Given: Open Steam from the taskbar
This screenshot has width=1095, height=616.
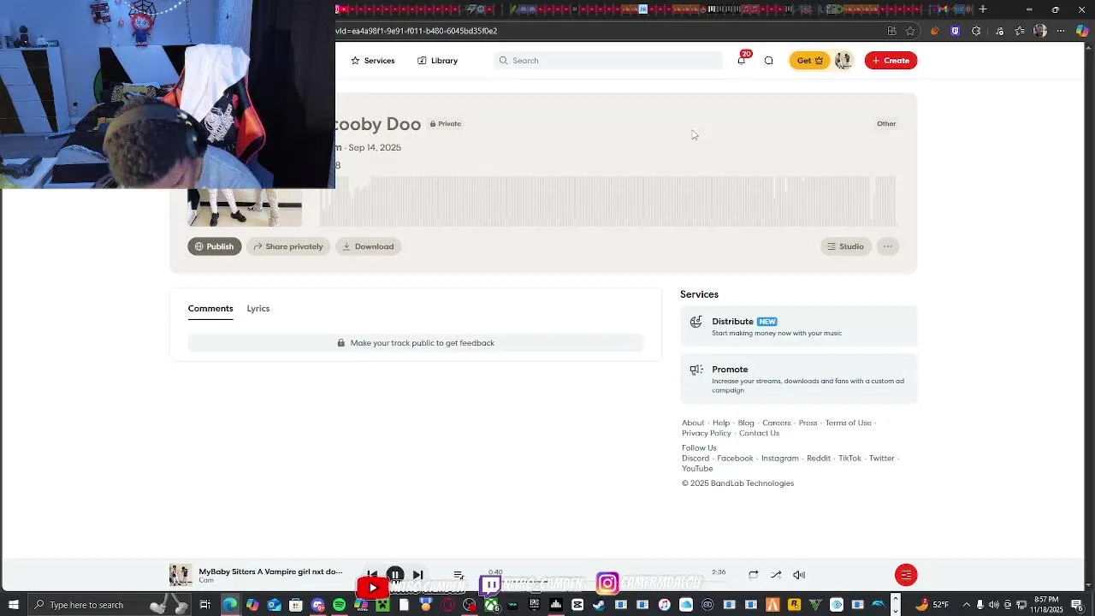Looking at the screenshot, I should 599,605.
